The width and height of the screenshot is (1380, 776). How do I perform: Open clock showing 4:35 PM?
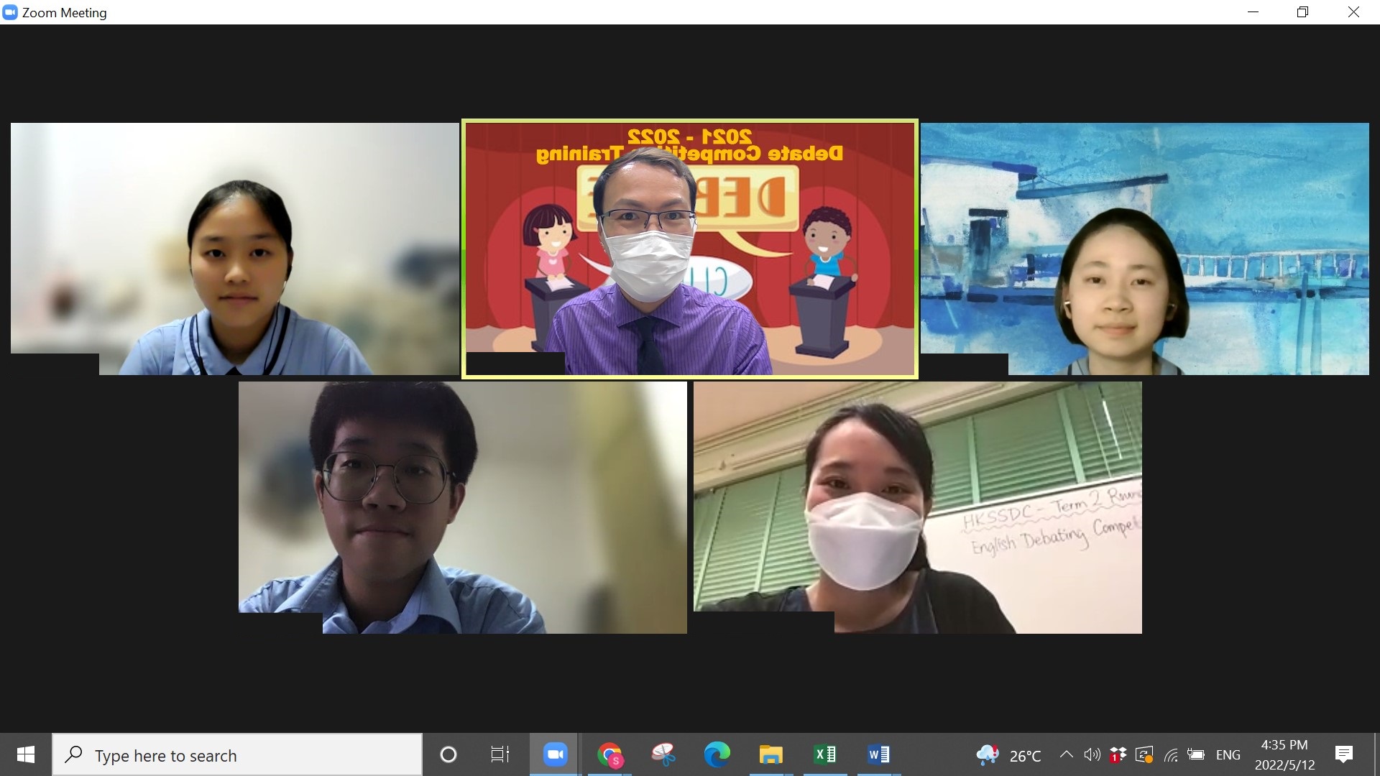[x=1284, y=754]
